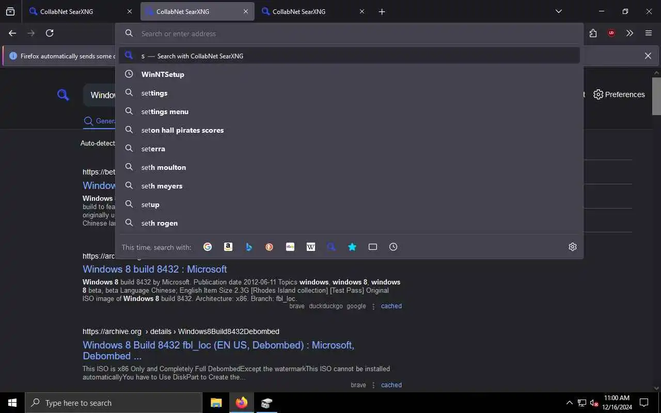Image resolution: width=661 pixels, height=413 pixels.
Task: Click the Firefox taskbar icon
Action: point(241,403)
